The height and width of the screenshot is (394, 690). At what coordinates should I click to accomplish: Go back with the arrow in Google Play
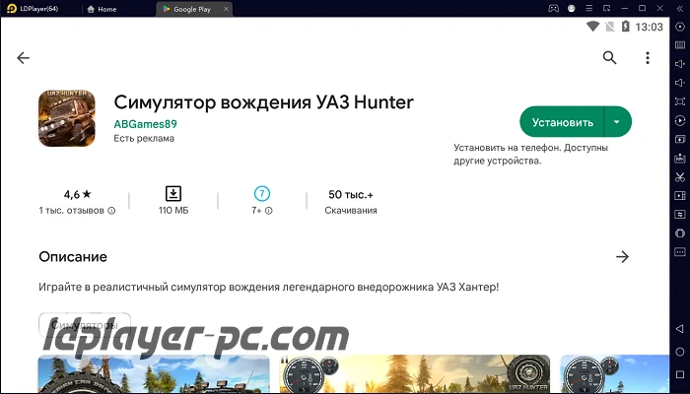tap(23, 57)
